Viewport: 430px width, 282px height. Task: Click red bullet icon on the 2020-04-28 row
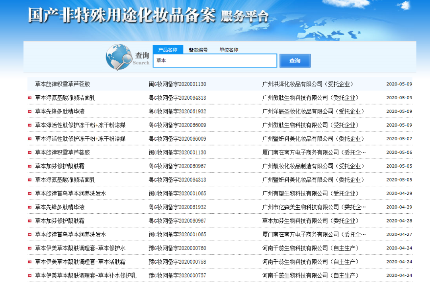pos(30,221)
